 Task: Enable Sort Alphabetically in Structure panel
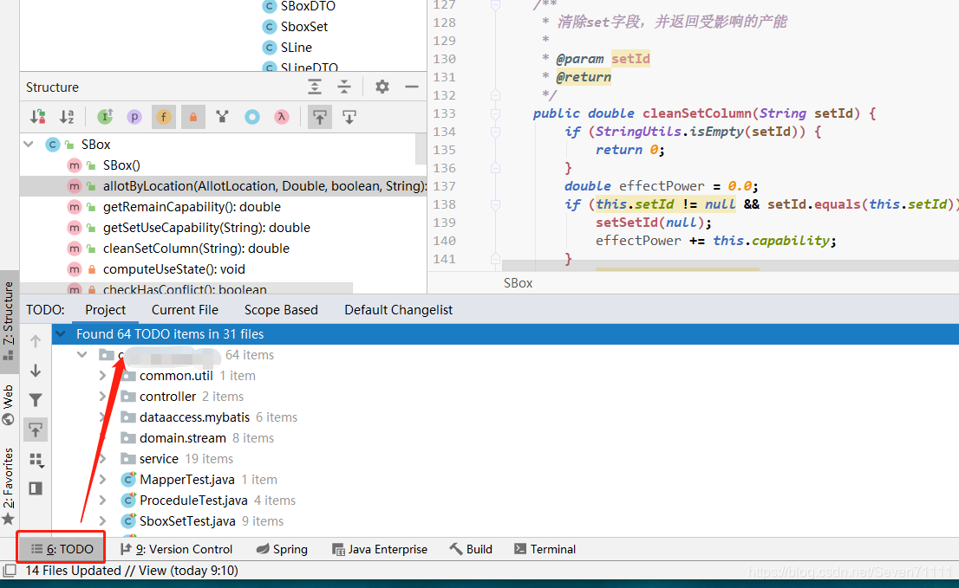[68, 116]
